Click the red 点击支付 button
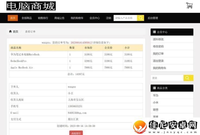This screenshot has height=135, width=200. pyautogui.click(x=76, y=133)
